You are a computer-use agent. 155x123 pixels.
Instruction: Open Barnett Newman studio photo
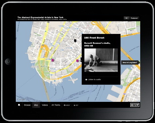(101, 60)
